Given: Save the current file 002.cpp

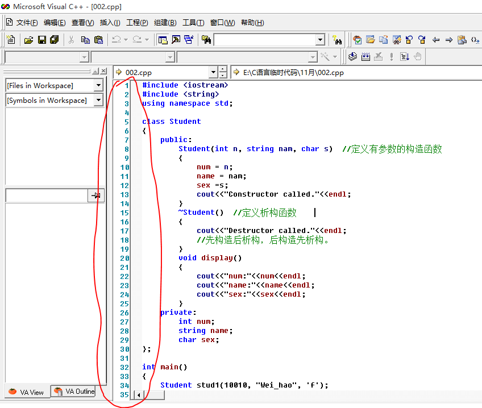Looking at the screenshot, I should coord(41,40).
